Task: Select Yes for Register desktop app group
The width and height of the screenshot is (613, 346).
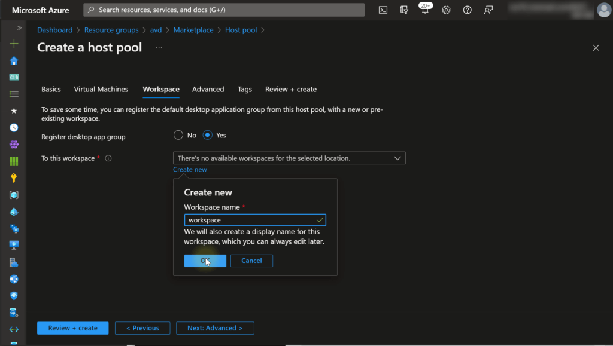Action: [x=208, y=135]
